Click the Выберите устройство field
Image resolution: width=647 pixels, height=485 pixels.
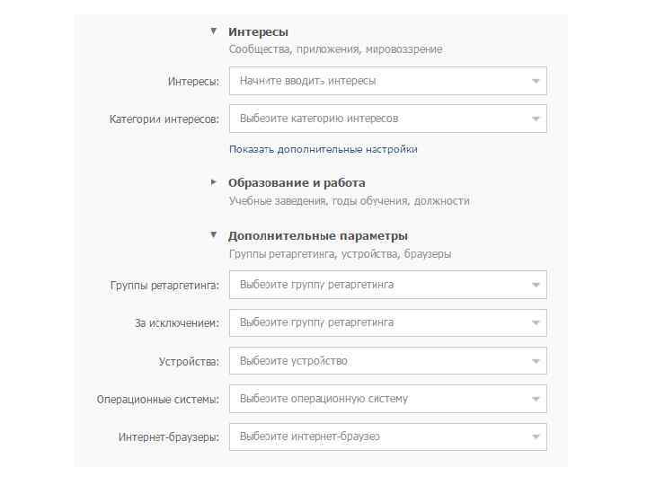tap(377, 361)
